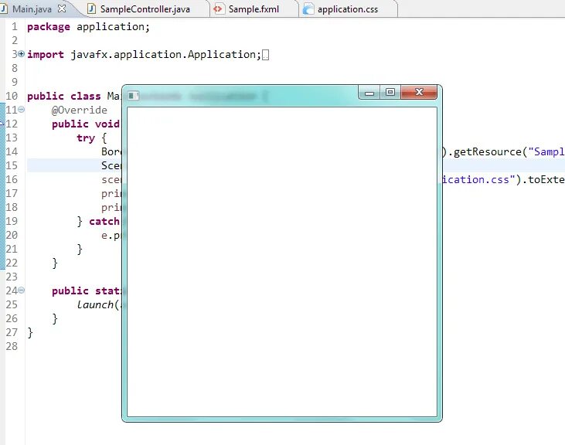
Task: Close the Main.java tab
Action: coord(62,8)
